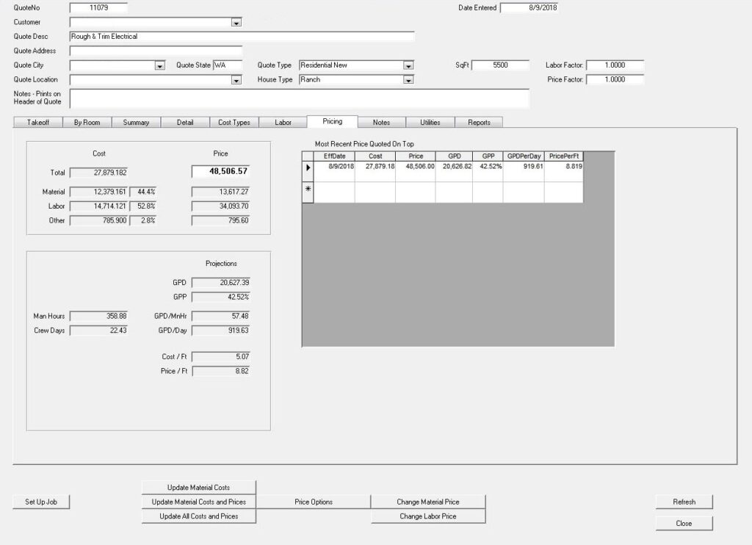Switch to the Takeoff tab
This screenshot has height=545, width=752.
coord(38,123)
